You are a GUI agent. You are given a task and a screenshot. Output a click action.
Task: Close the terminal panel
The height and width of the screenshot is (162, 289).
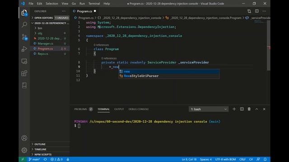[264, 109]
